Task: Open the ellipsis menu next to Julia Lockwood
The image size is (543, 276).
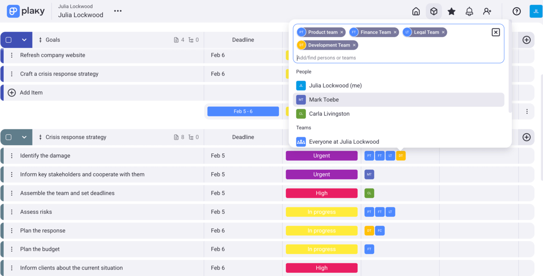Action: 118,11
